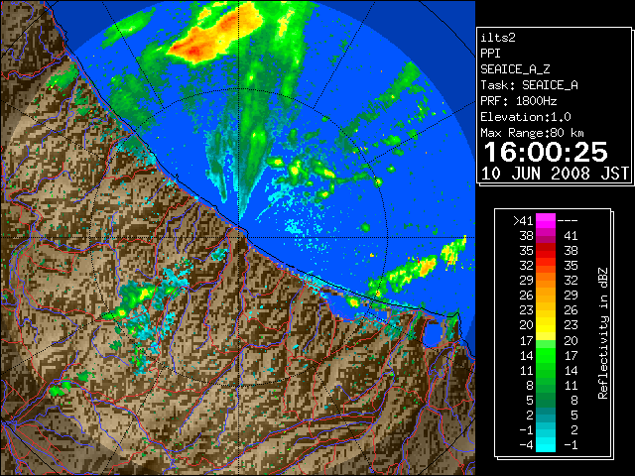Click the '>41' legend label
635x476 pixels.
tap(523, 221)
